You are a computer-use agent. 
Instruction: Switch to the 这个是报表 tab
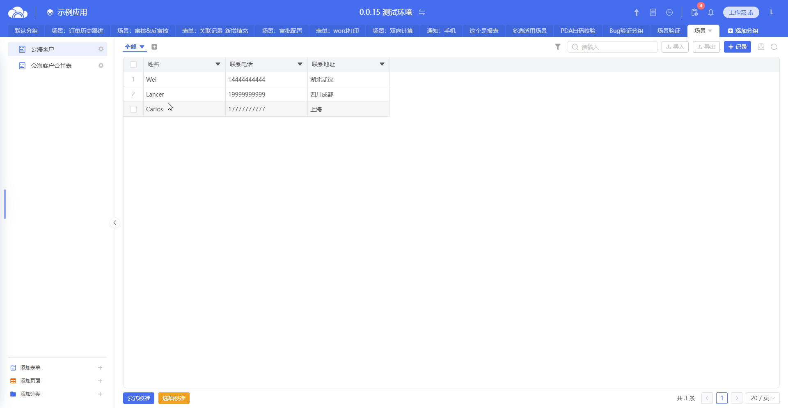[x=483, y=31]
